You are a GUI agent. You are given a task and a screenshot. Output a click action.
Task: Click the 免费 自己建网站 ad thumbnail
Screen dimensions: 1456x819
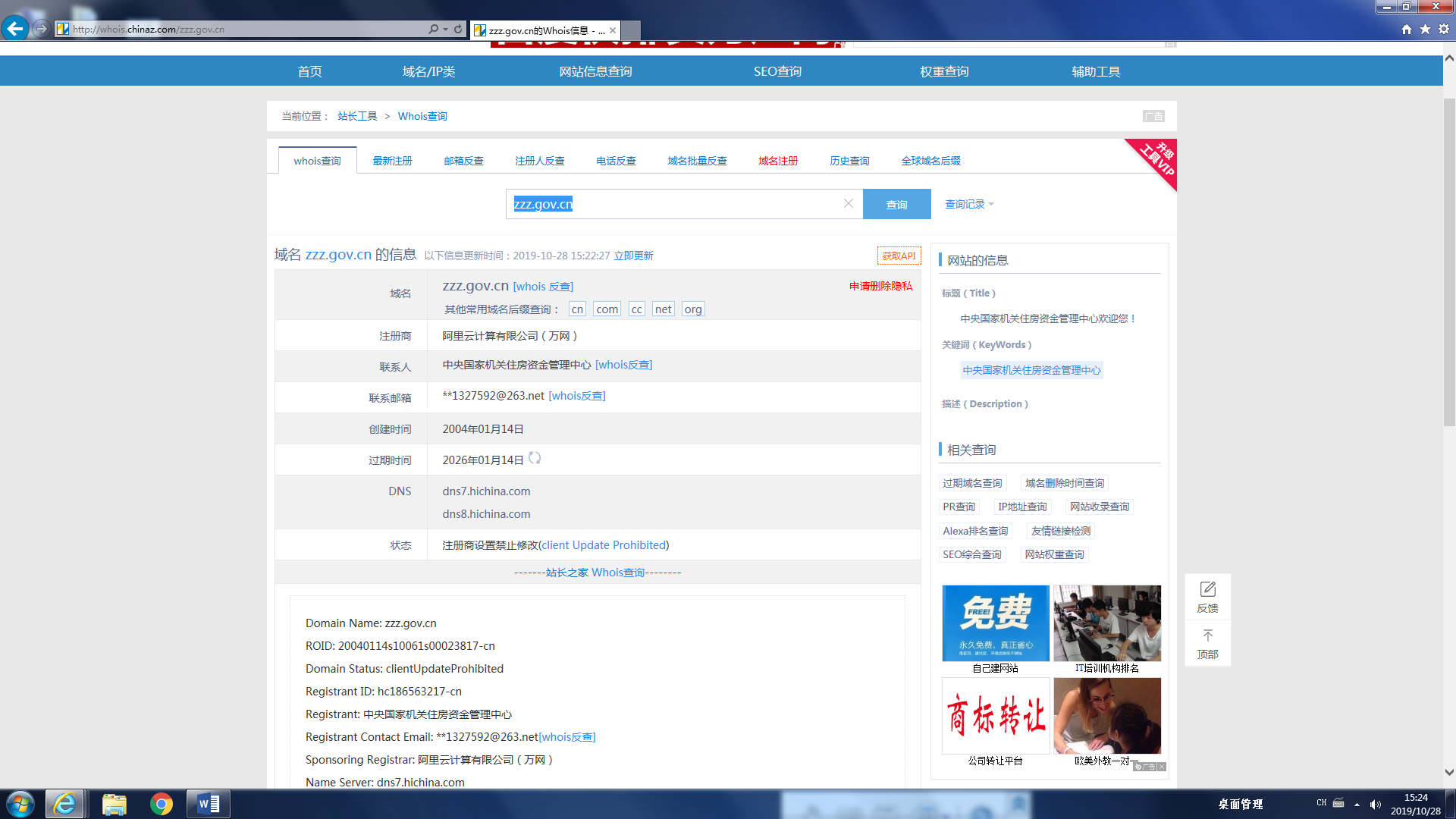(995, 623)
